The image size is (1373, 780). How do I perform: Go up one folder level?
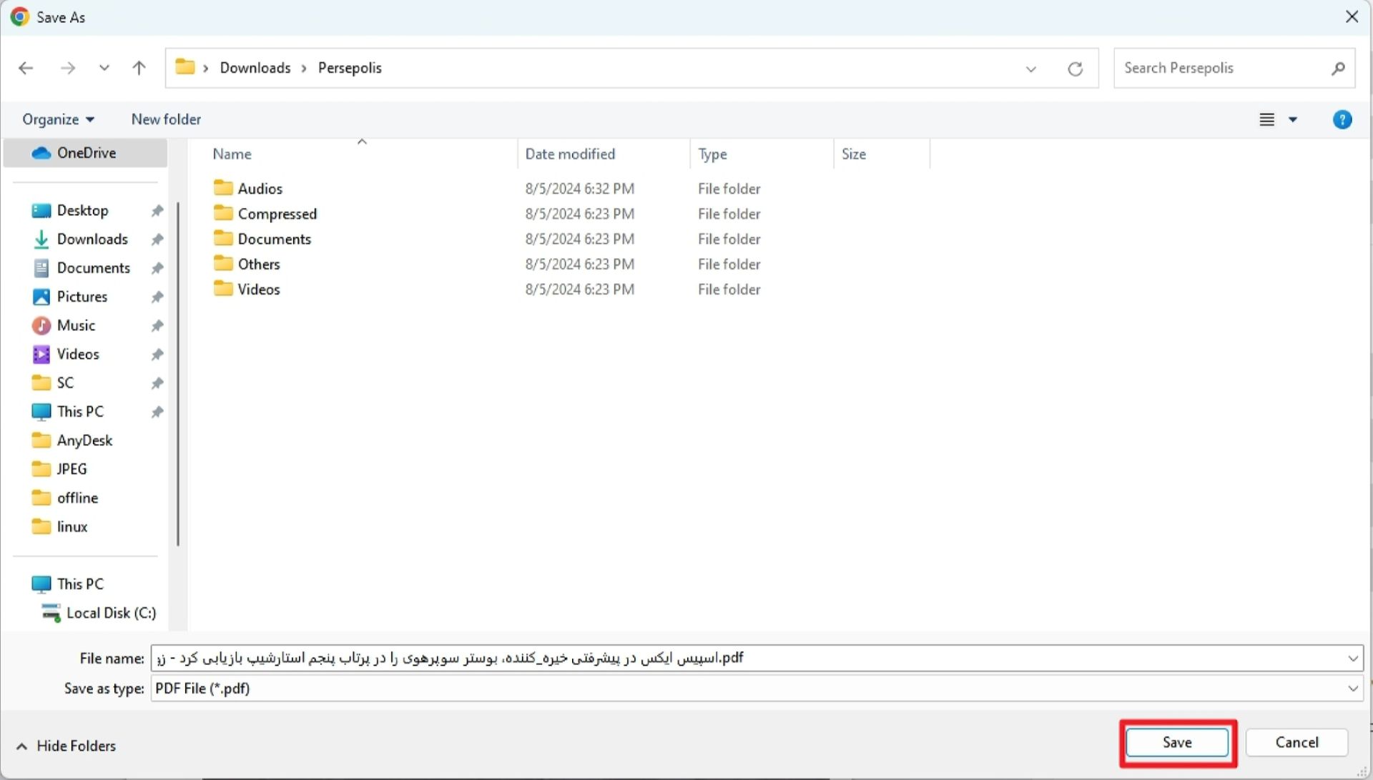[x=139, y=68]
